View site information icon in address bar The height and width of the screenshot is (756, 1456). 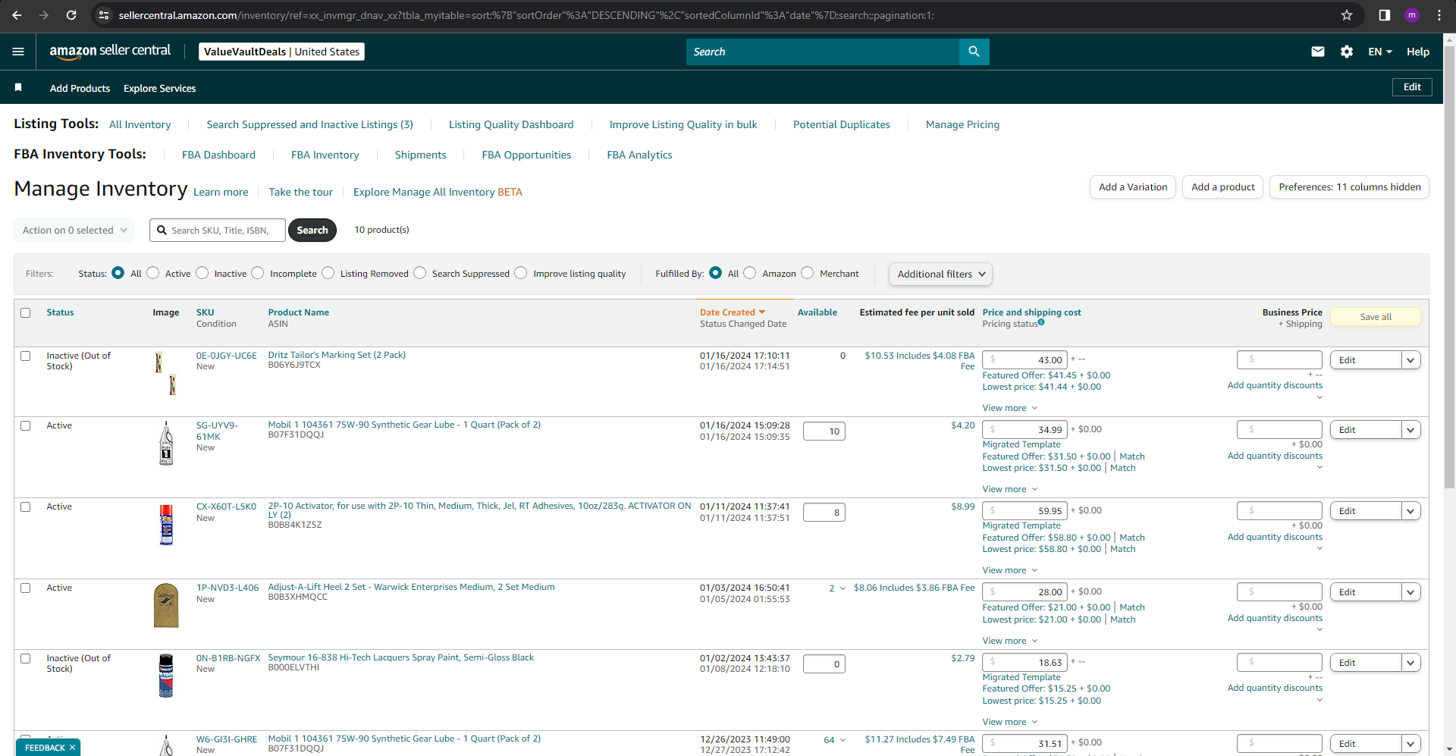tap(105, 15)
